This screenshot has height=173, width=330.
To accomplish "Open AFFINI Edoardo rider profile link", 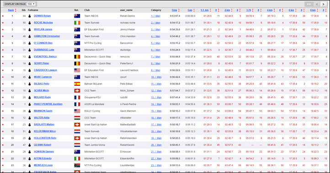I will (x=43, y=158).
